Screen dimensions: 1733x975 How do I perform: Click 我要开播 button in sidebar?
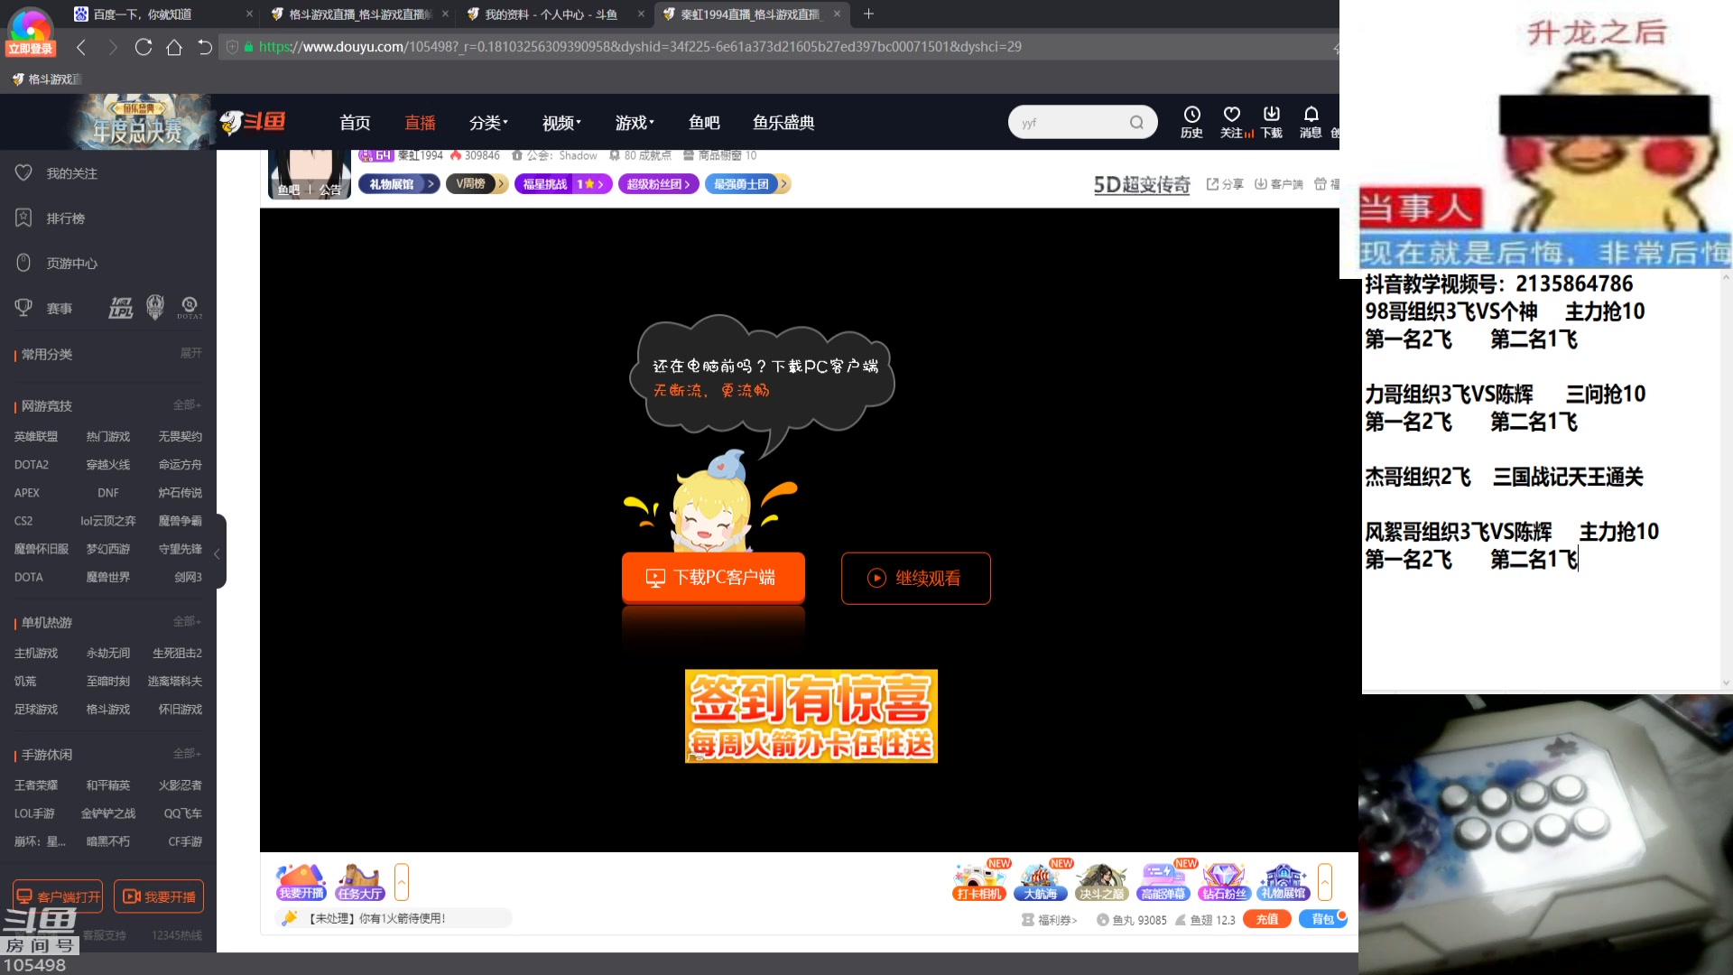coord(159,896)
